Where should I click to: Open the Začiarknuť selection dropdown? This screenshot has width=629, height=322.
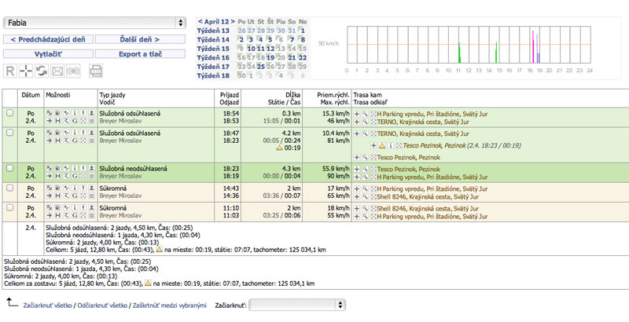(297, 306)
